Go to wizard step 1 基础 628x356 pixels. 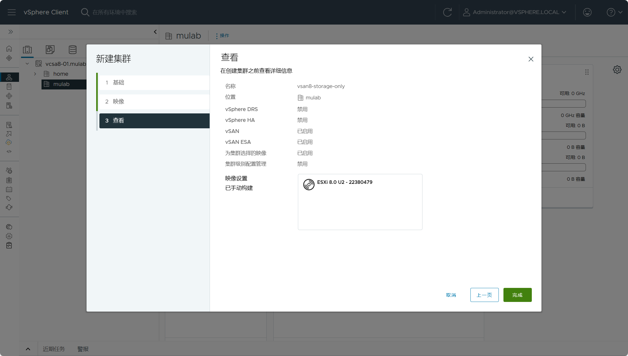point(154,83)
